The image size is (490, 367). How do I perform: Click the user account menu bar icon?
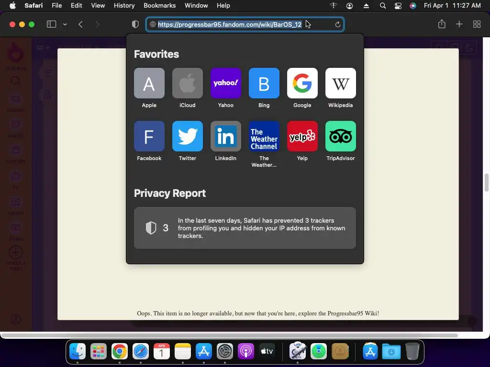[349, 6]
